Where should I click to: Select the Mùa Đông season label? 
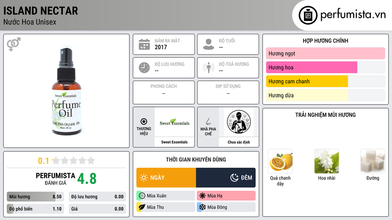click(x=217, y=207)
